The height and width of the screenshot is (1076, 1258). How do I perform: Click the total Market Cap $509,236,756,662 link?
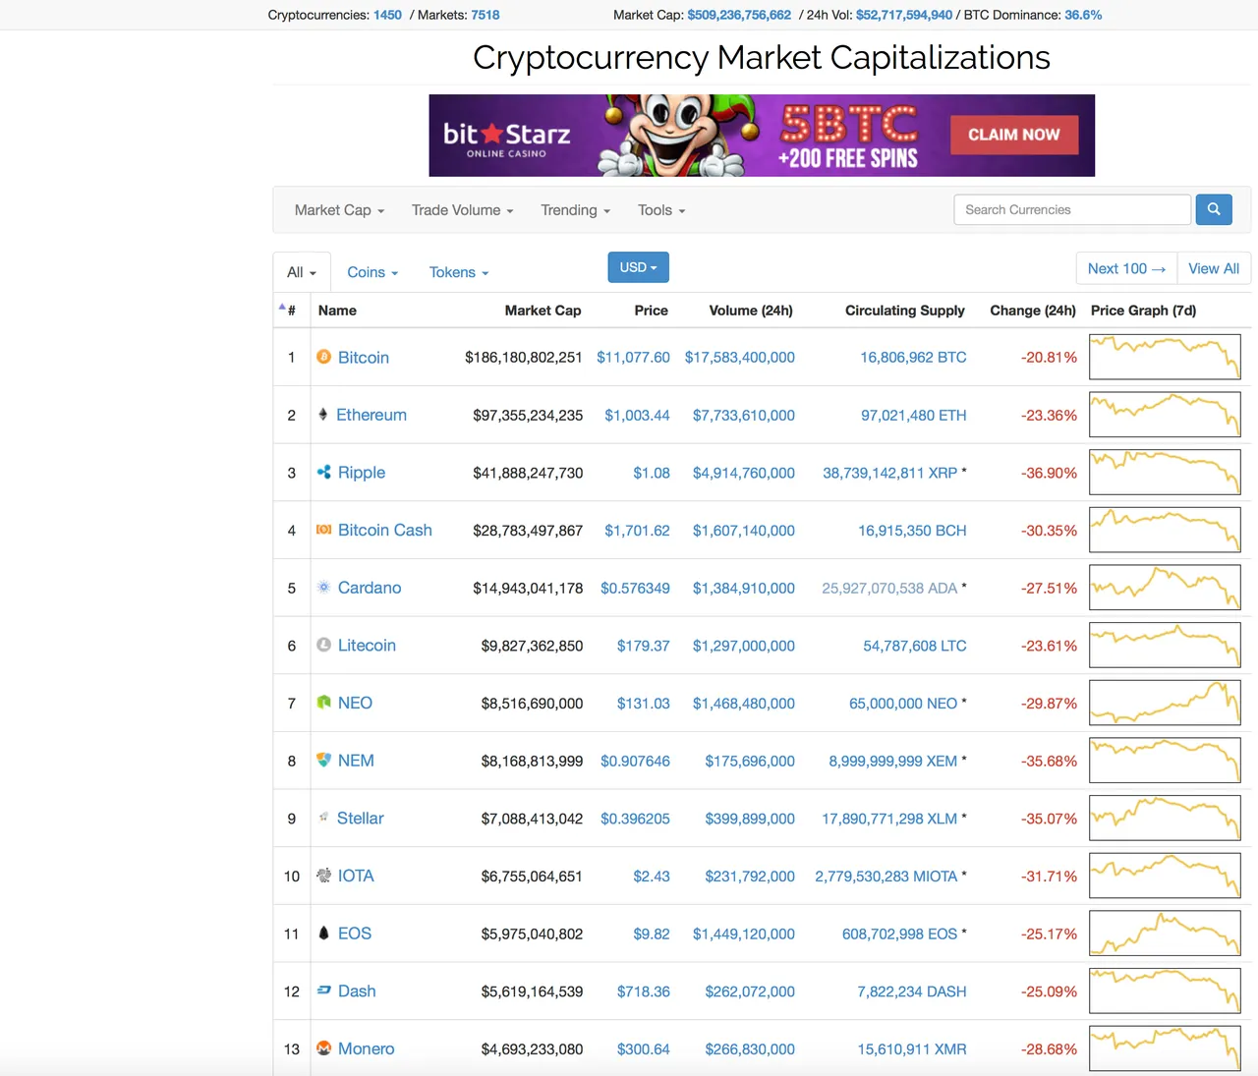739,15
